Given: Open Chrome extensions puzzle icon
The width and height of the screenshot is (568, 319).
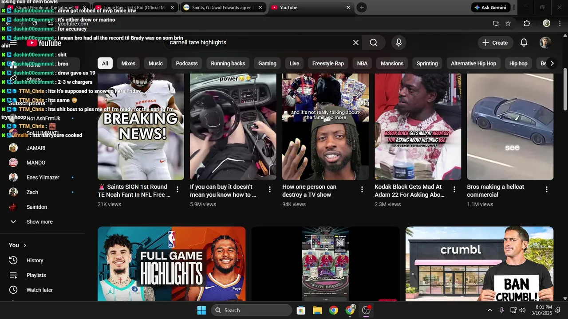Looking at the screenshot, I should pos(527,23).
